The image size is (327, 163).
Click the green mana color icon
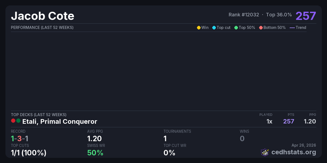point(18,121)
